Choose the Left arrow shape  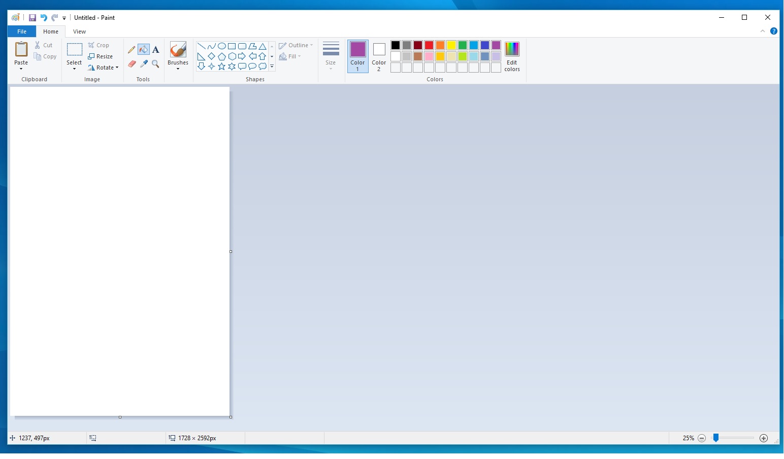(x=252, y=56)
